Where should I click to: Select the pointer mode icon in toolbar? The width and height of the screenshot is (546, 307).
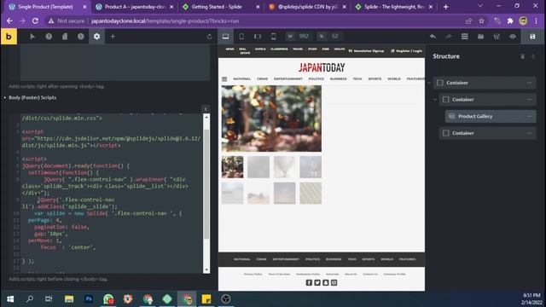tap(32, 37)
